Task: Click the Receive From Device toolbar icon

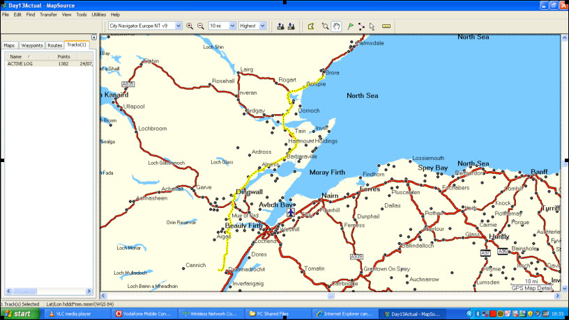Action: pyautogui.click(x=291, y=26)
